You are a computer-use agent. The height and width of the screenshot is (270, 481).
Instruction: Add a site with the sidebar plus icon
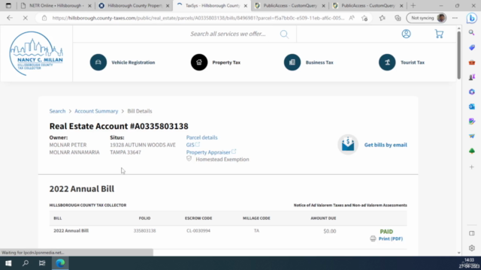click(x=471, y=166)
